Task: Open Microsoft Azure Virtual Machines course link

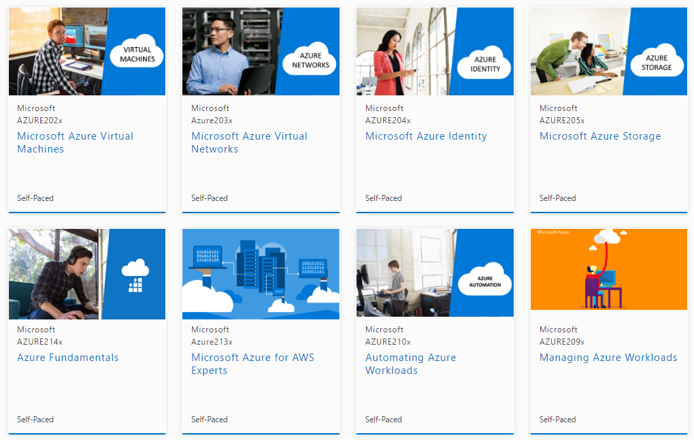Action: [75, 142]
